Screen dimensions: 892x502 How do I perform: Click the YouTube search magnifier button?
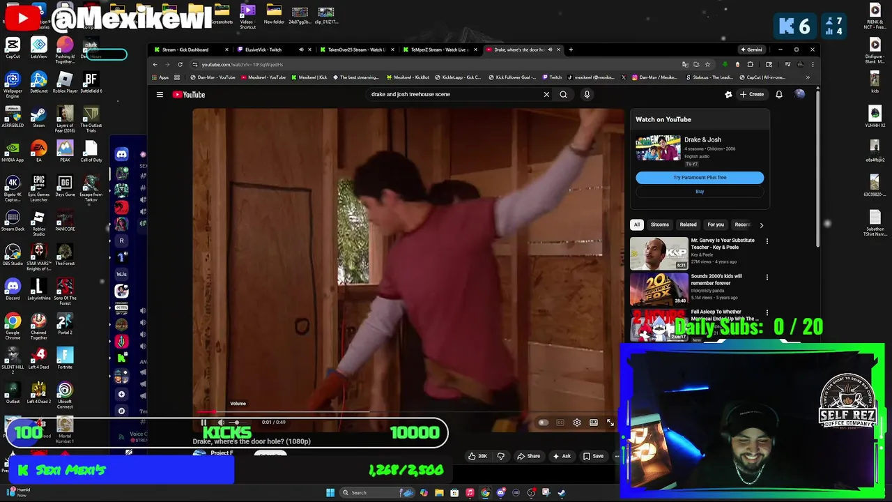tap(563, 94)
